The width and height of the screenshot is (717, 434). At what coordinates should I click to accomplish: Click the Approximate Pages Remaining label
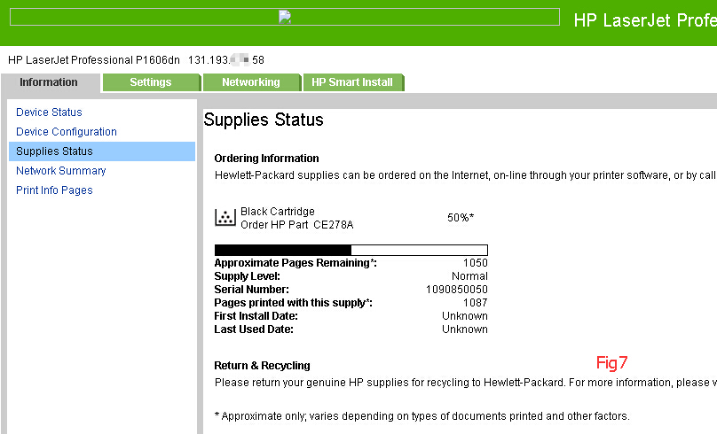pos(295,263)
